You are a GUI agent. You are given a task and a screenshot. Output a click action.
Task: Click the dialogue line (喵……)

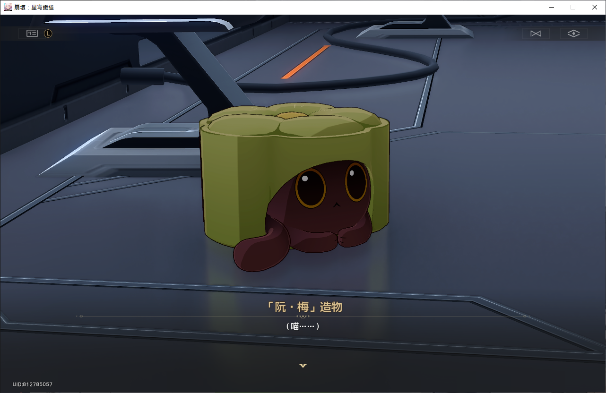(303, 326)
